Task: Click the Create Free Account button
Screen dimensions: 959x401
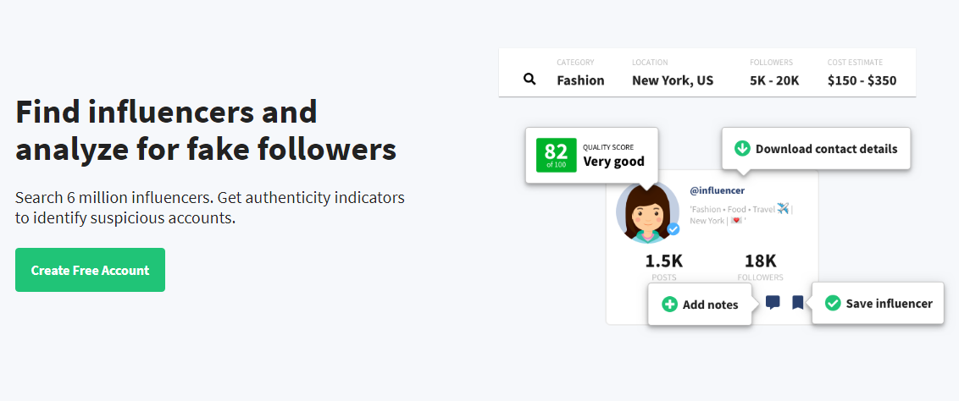Action: pos(90,270)
